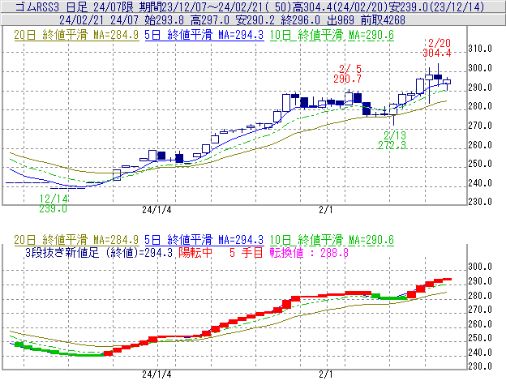Click the 230.0 axis label on lower chart
Screen dimensions: 506x385
pos(480,366)
